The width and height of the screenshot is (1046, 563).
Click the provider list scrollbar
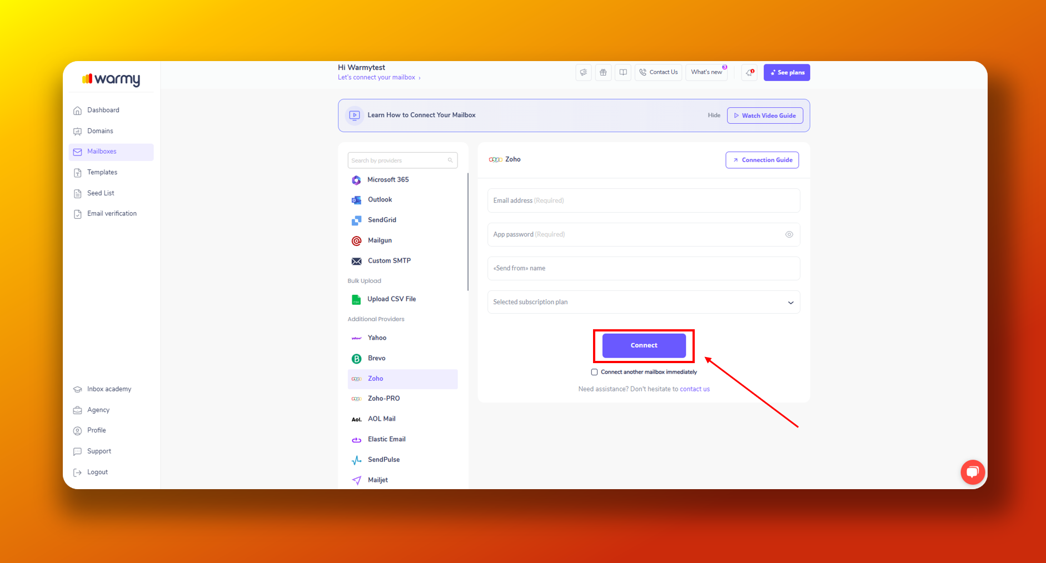(x=468, y=232)
